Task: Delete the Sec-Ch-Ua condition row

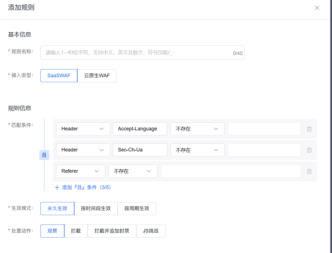Action: pos(309,150)
